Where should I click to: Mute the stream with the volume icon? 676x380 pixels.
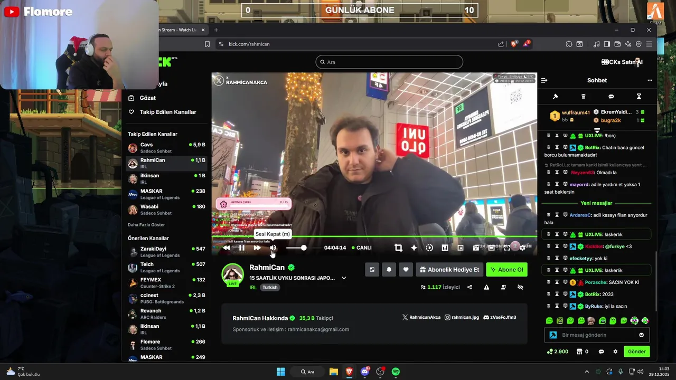(273, 248)
